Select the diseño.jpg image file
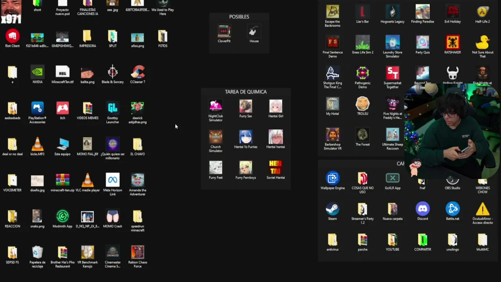501x282 pixels. (x=38, y=181)
